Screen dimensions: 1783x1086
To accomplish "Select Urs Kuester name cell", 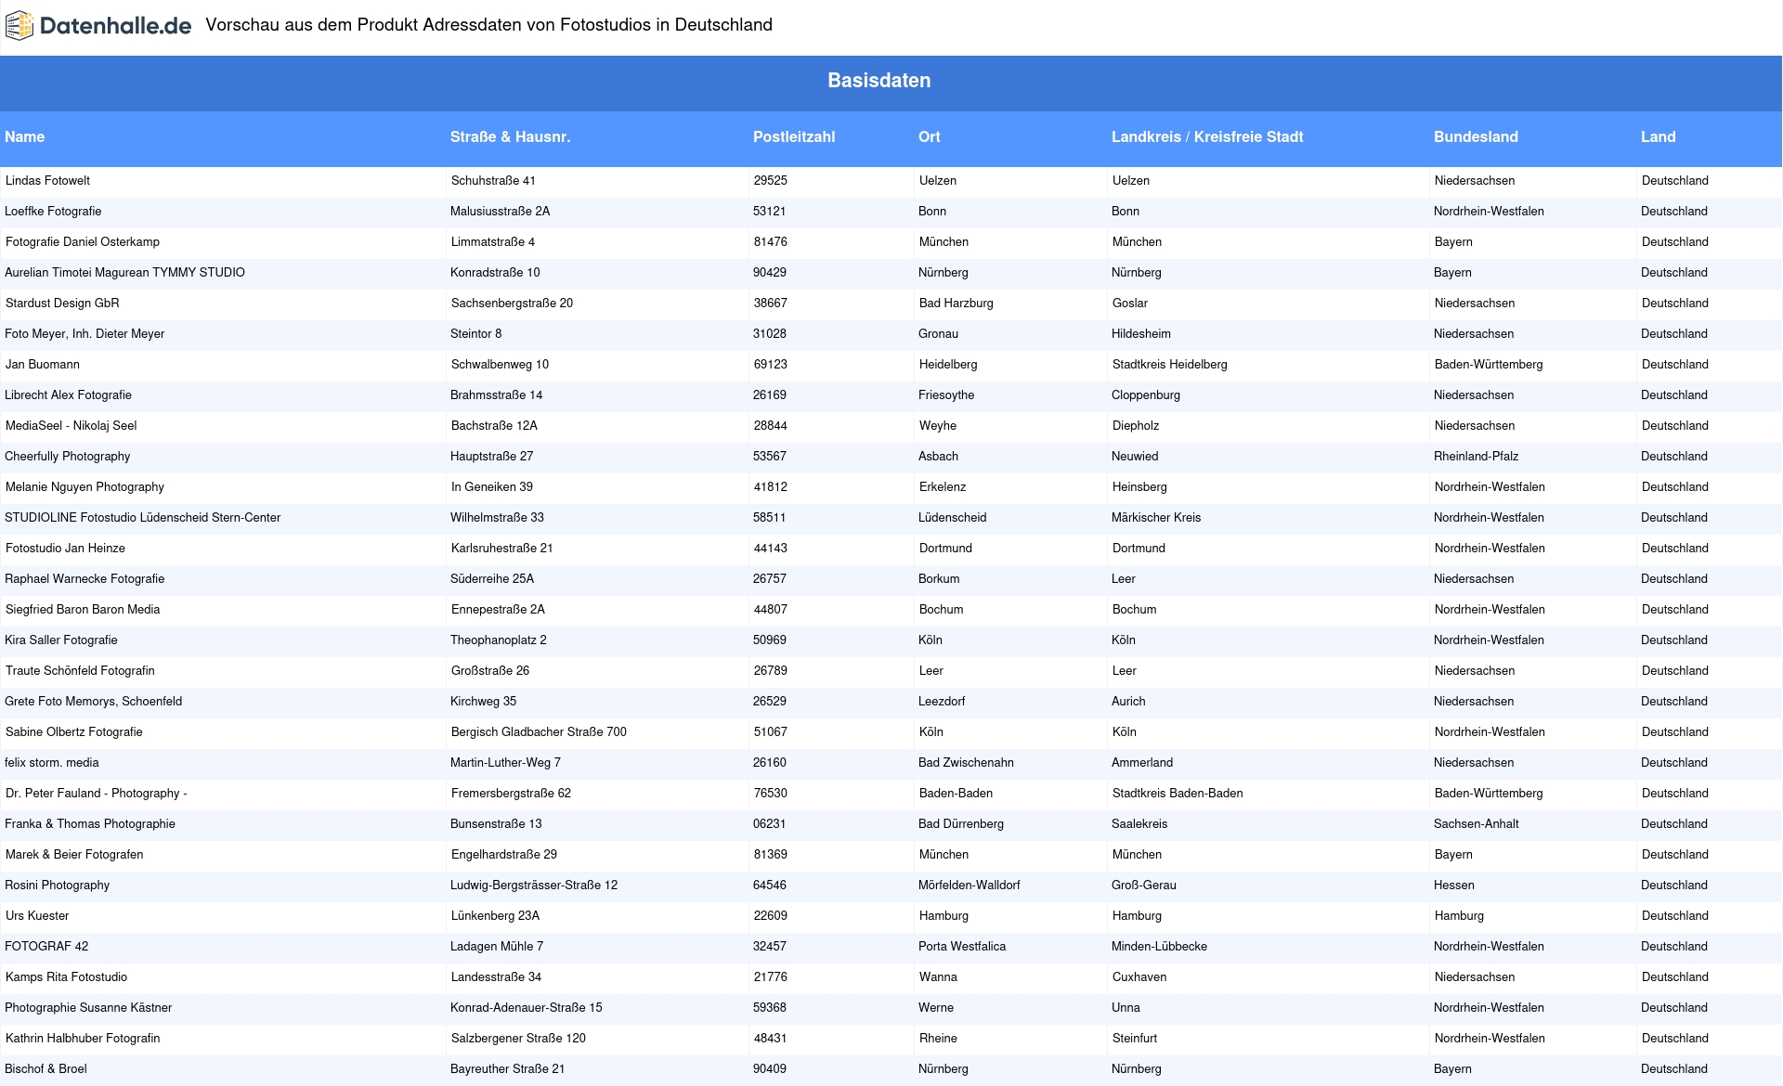I will pos(37,915).
